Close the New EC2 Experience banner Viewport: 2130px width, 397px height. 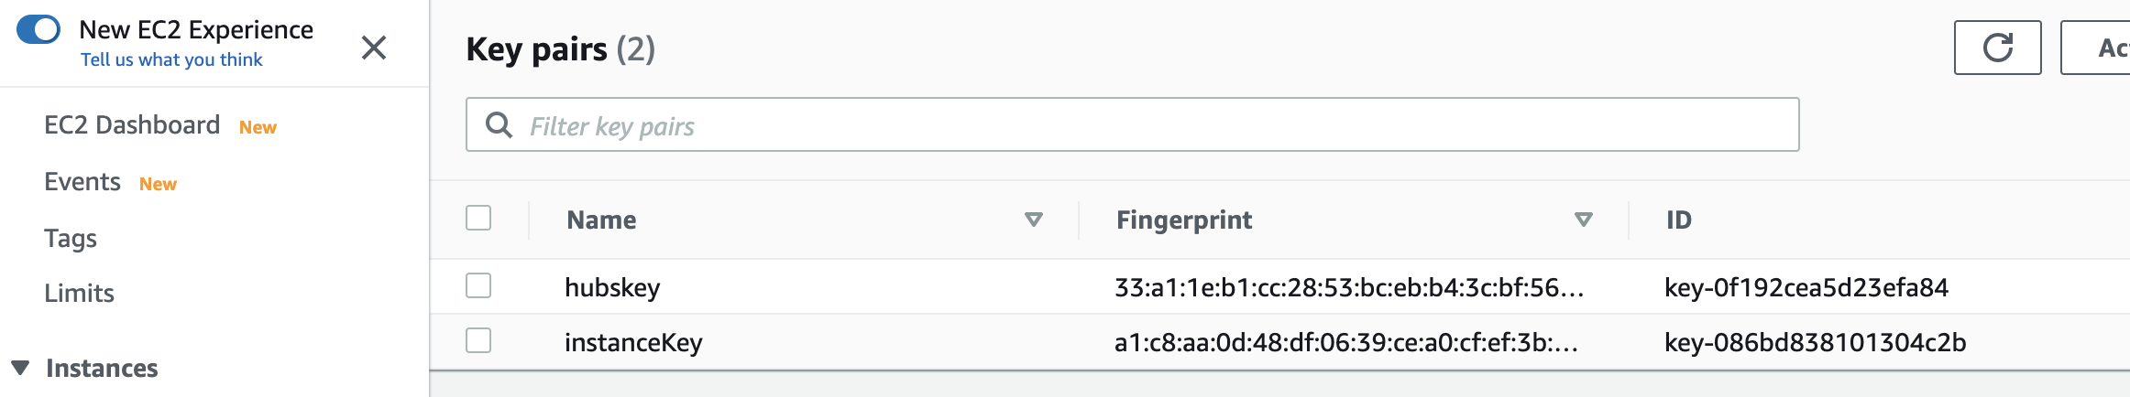point(374,48)
